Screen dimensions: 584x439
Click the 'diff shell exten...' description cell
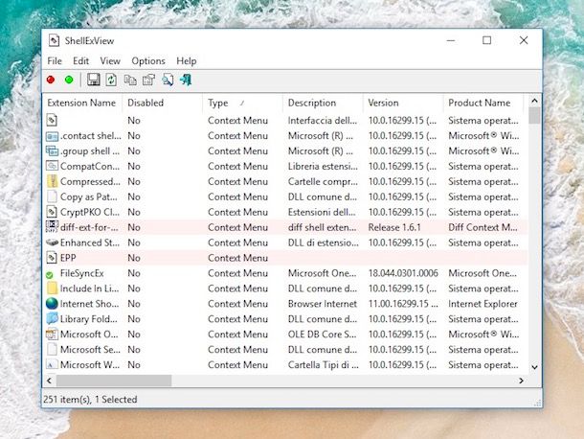tap(322, 227)
